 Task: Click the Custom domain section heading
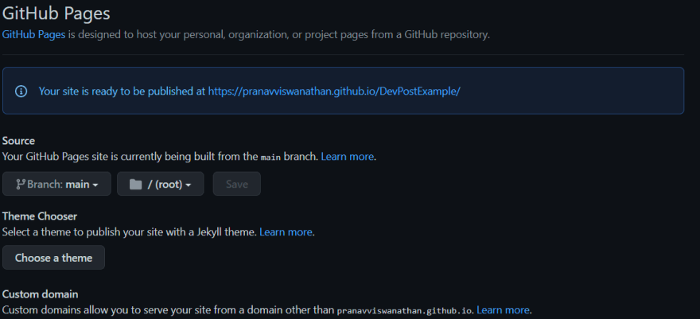41,294
